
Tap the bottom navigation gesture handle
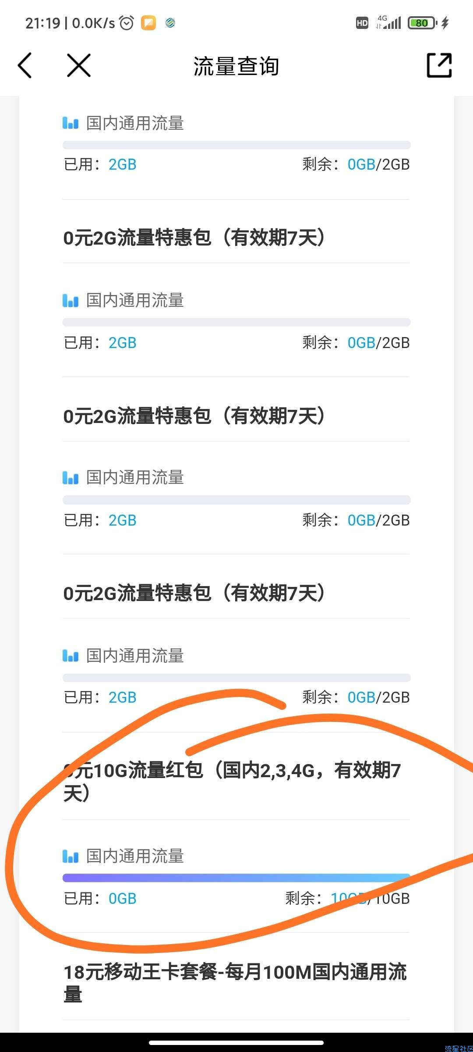pyautogui.click(x=236, y=1043)
